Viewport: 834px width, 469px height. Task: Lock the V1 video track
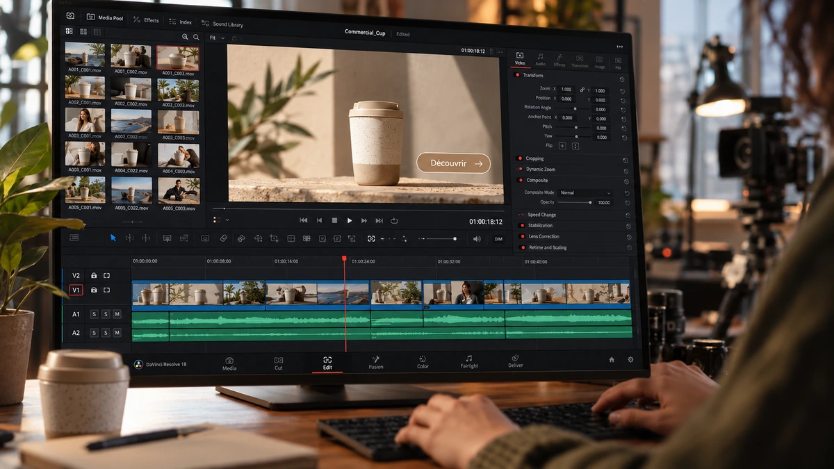click(x=94, y=290)
